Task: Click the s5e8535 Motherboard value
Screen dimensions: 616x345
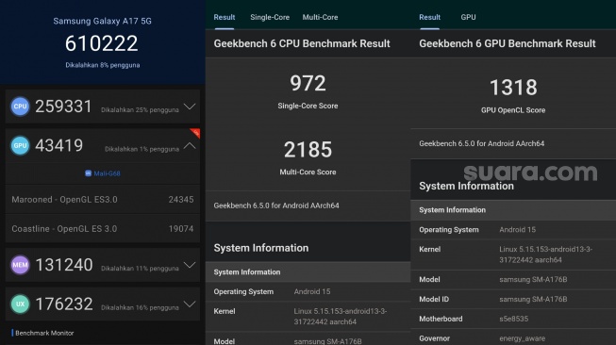Action: (514, 319)
